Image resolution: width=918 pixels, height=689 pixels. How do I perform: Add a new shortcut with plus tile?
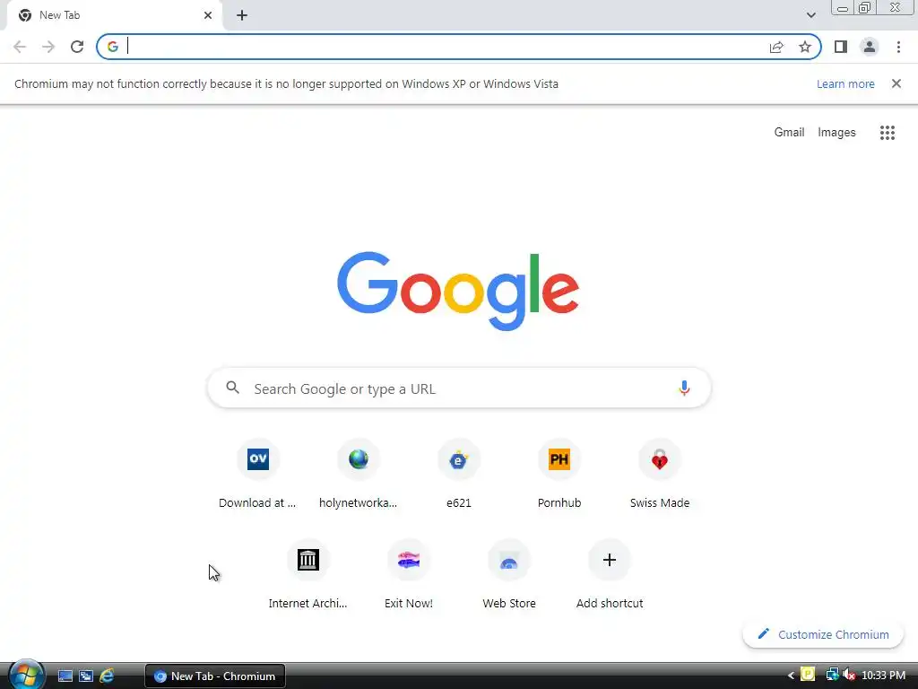[610, 574]
